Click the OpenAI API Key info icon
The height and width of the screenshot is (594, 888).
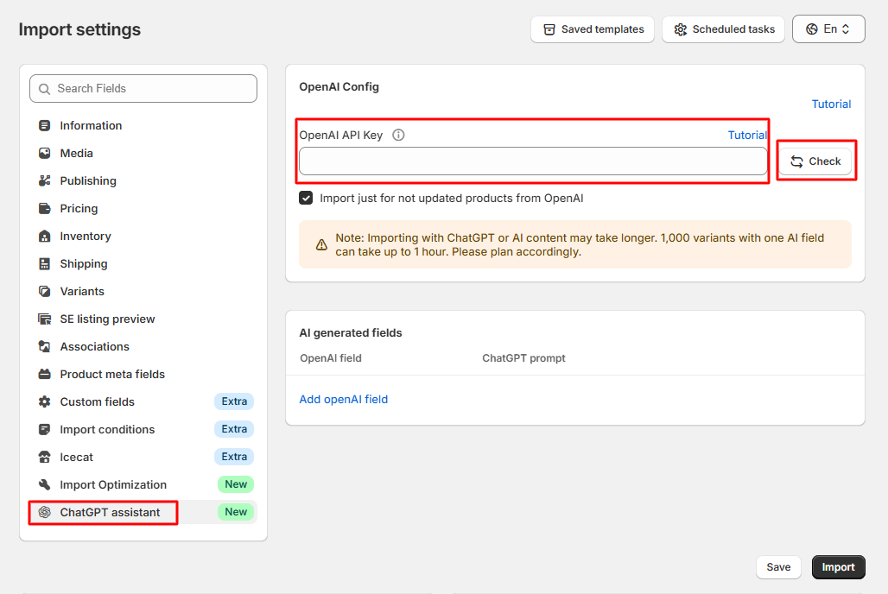click(x=399, y=135)
